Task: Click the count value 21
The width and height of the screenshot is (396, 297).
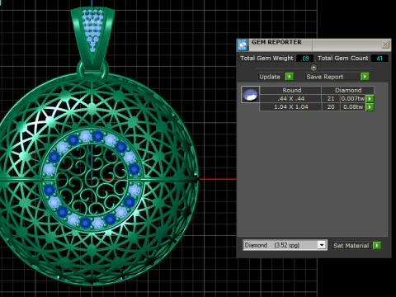Action: (331, 98)
